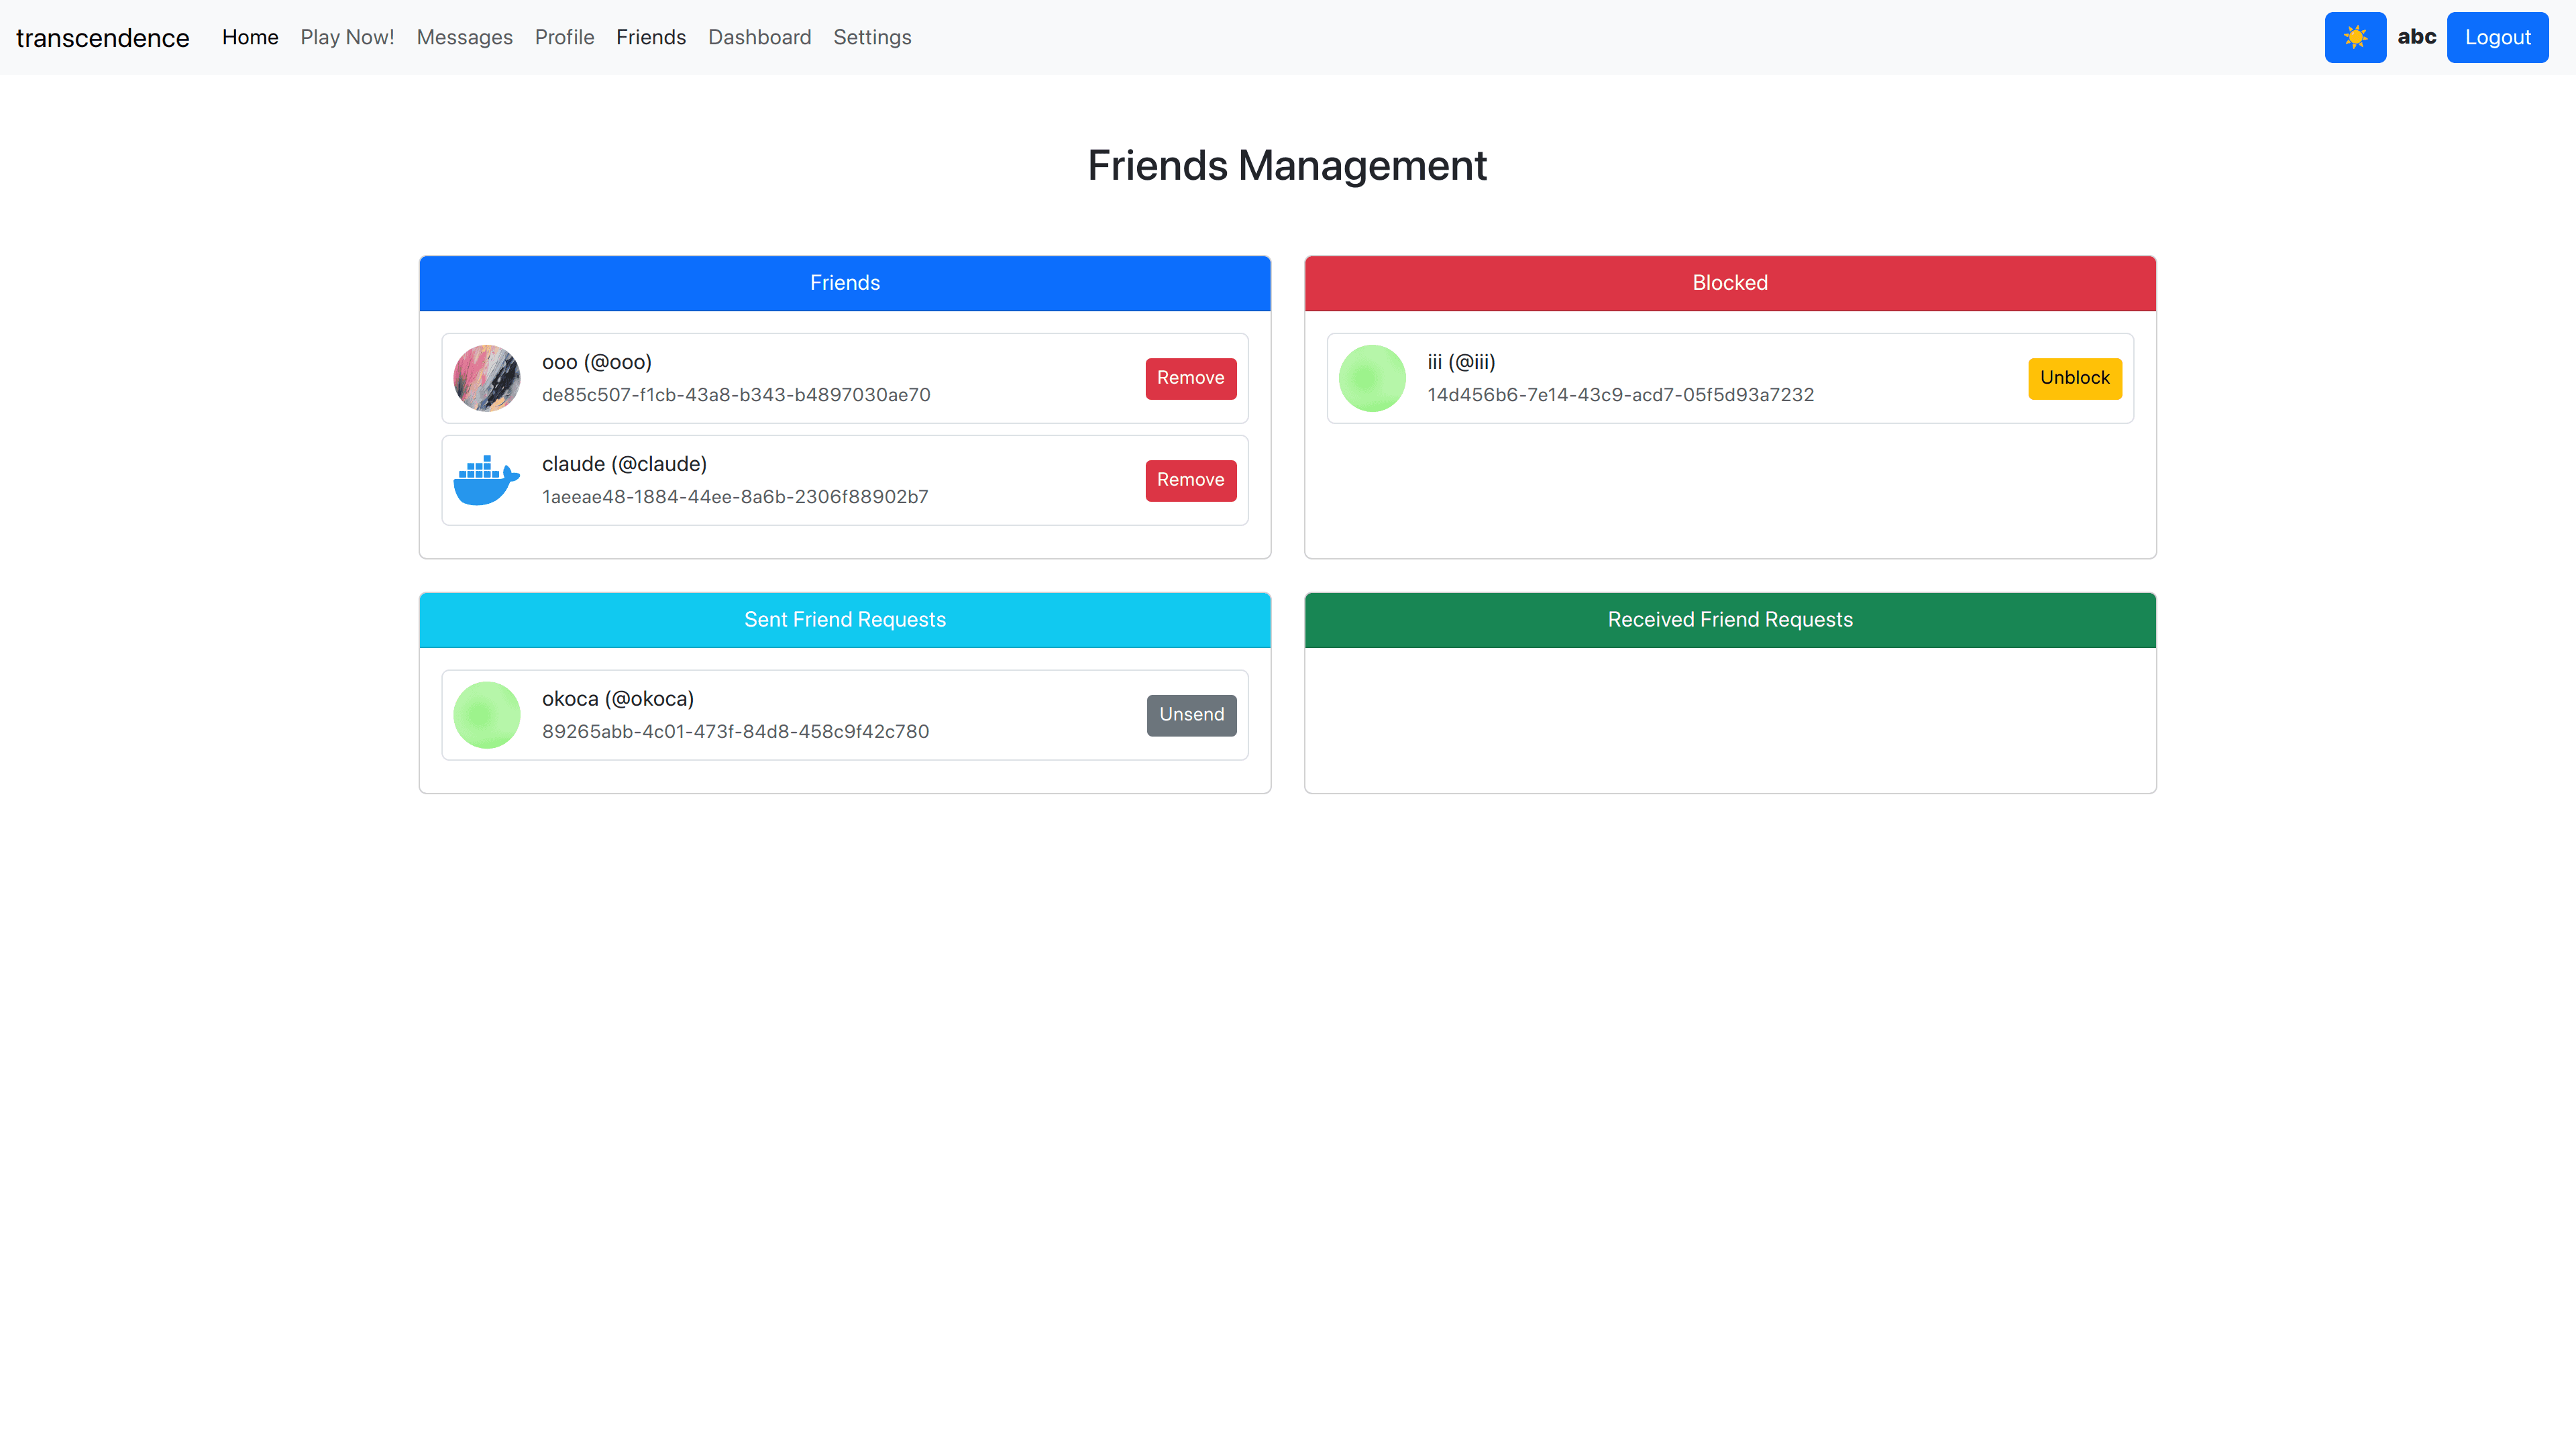This screenshot has height=1449, width=2576.
Task: Click ooo's painted avatar picture
Action: (x=486, y=378)
